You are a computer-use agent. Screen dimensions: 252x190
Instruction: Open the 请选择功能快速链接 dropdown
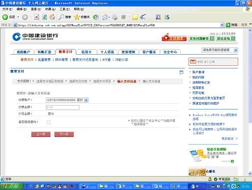click(220, 50)
